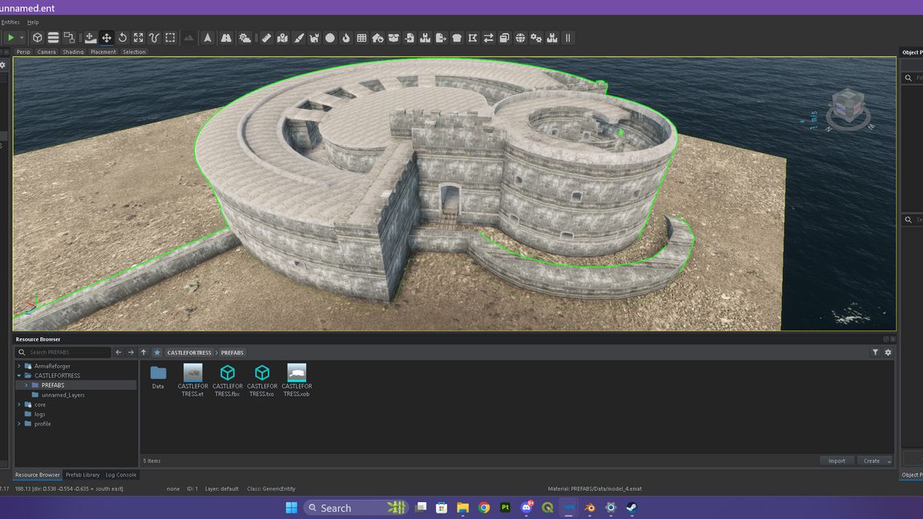Image resolution: width=923 pixels, height=519 pixels.
Task: Click the binoculars search icon
Action: point(227,38)
